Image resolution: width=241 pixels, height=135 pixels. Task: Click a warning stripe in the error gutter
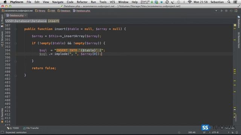pos(235,40)
